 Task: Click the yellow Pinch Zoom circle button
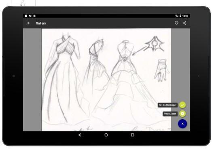click(182, 114)
